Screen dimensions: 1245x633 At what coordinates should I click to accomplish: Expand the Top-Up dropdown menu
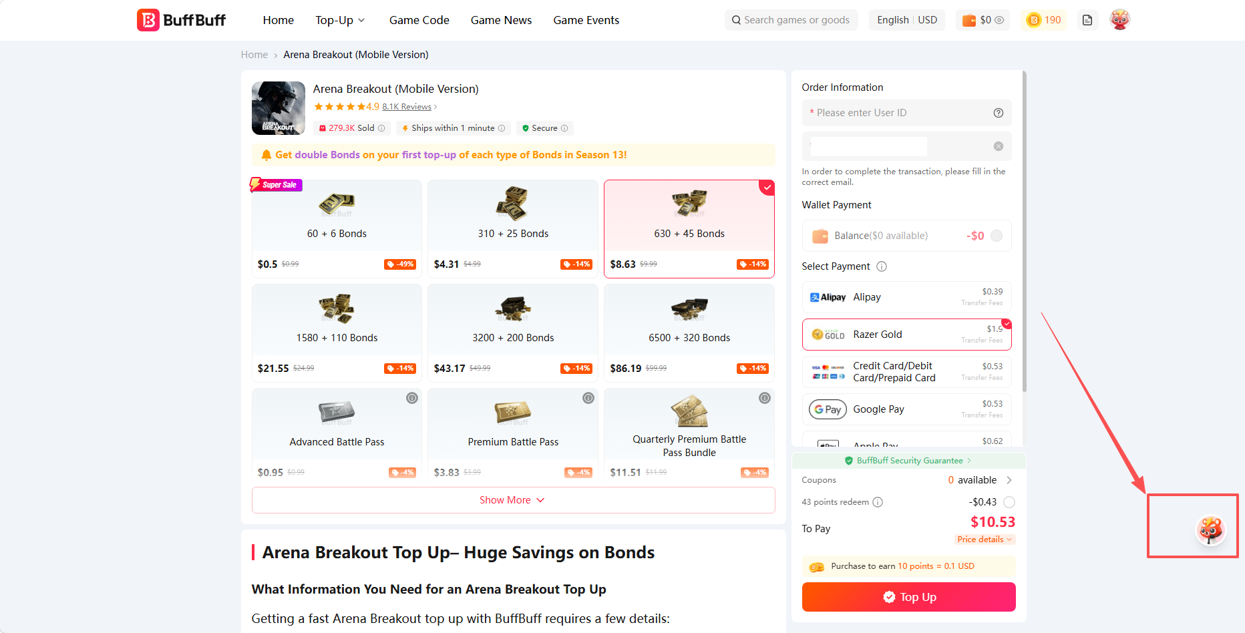click(x=340, y=20)
